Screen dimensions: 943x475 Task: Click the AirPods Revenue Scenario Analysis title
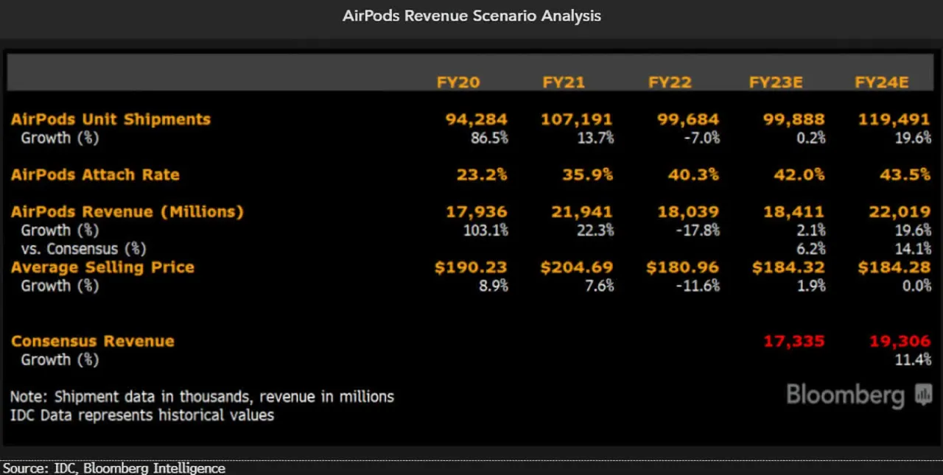(x=471, y=15)
